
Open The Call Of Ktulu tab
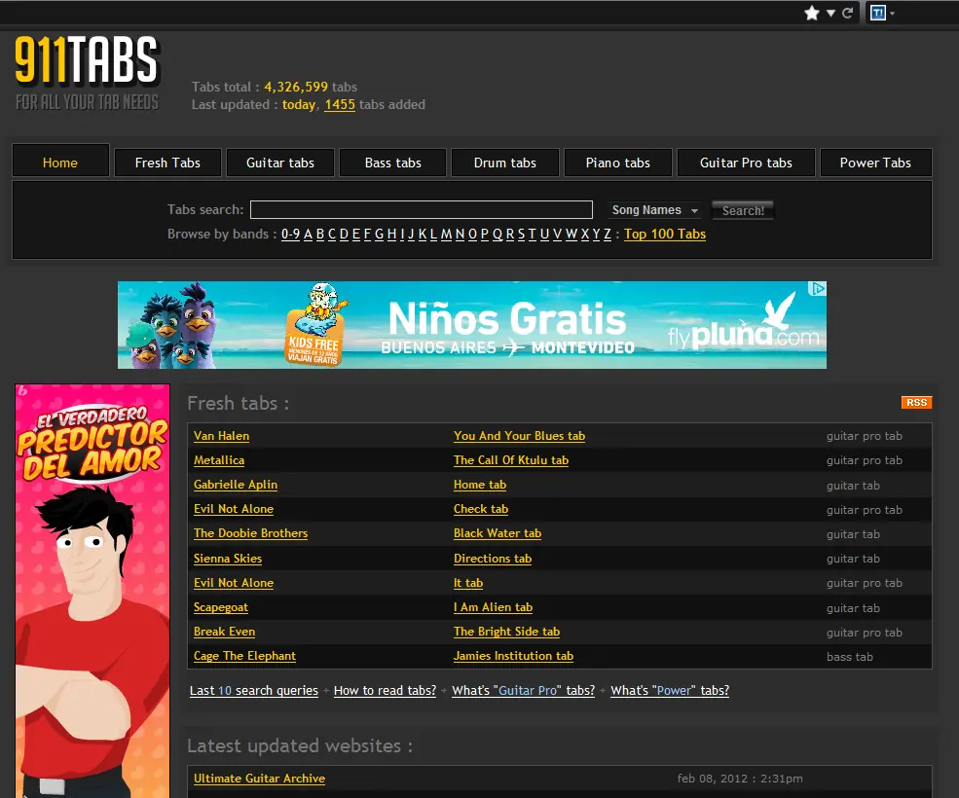tap(511, 460)
